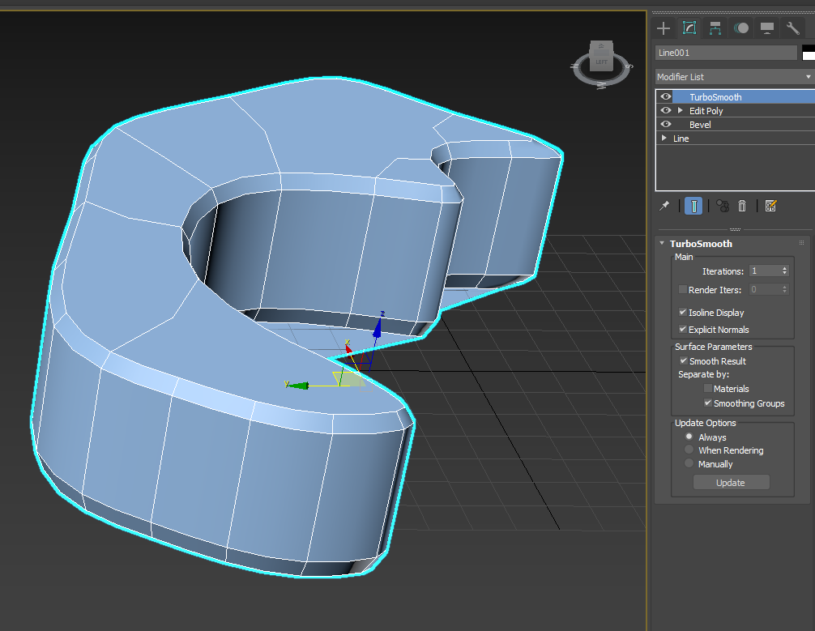Toggle Bevel modifier visibility eye
Screen dimensions: 815x631
coord(666,125)
